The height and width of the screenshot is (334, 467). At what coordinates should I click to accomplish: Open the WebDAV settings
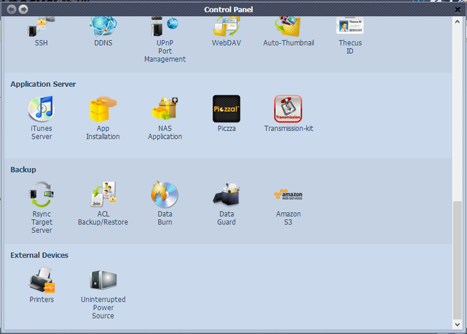tap(226, 28)
